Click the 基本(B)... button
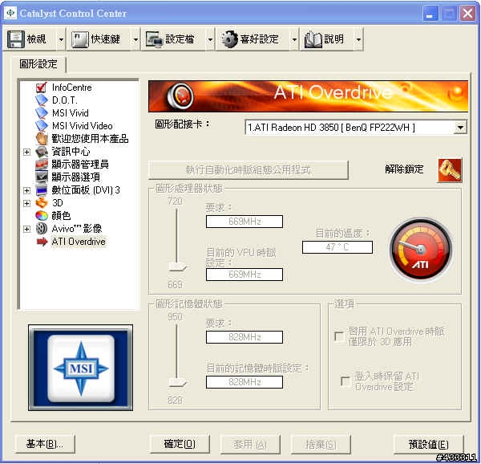 point(45,444)
